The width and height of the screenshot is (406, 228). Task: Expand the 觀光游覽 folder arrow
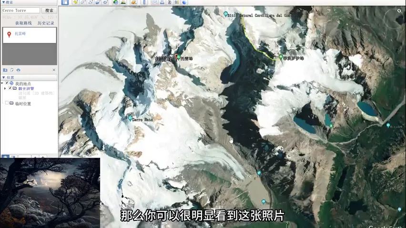coord(5,88)
